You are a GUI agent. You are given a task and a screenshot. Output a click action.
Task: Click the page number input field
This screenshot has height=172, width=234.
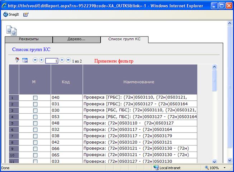point(52,61)
